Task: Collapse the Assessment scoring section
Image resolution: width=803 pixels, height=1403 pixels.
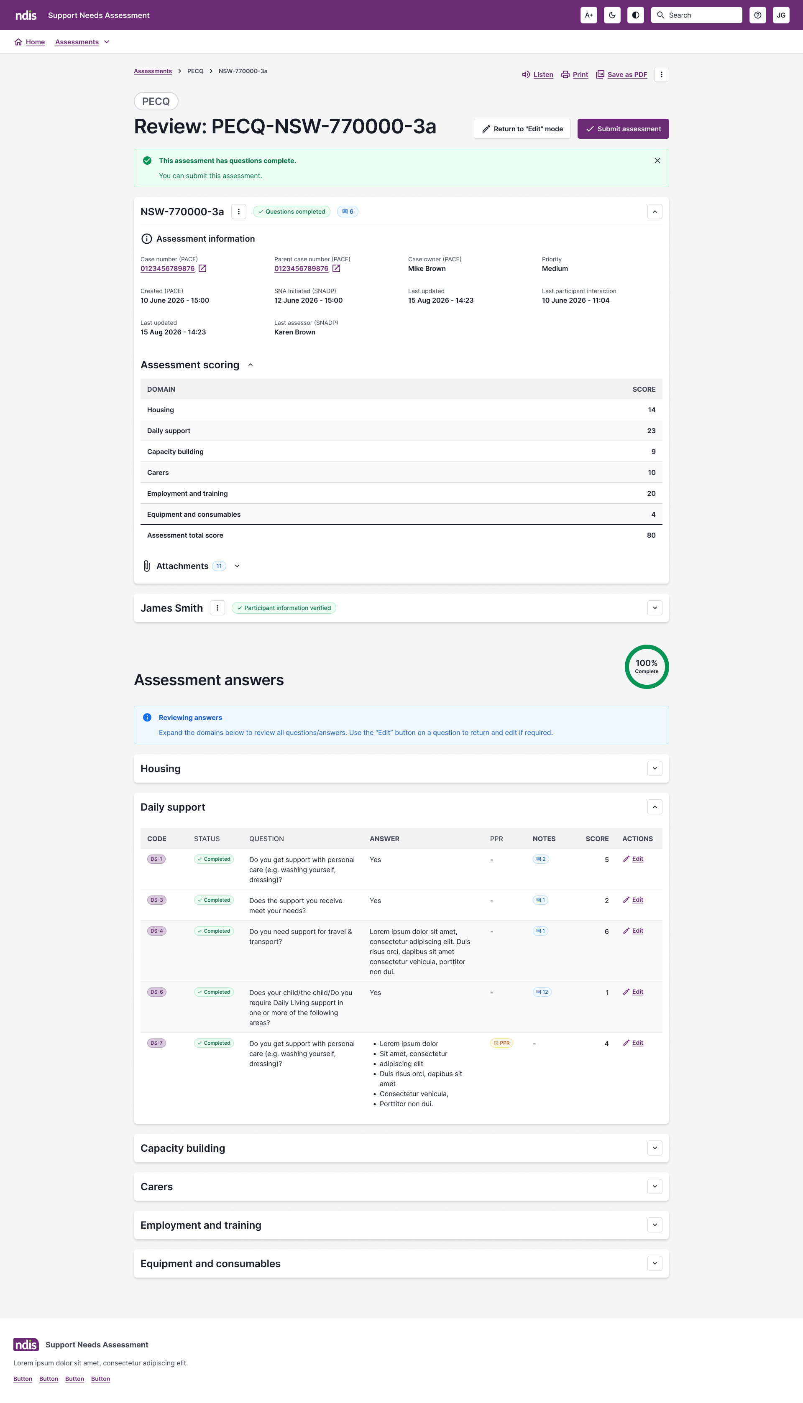Action: tap(251, 365)
